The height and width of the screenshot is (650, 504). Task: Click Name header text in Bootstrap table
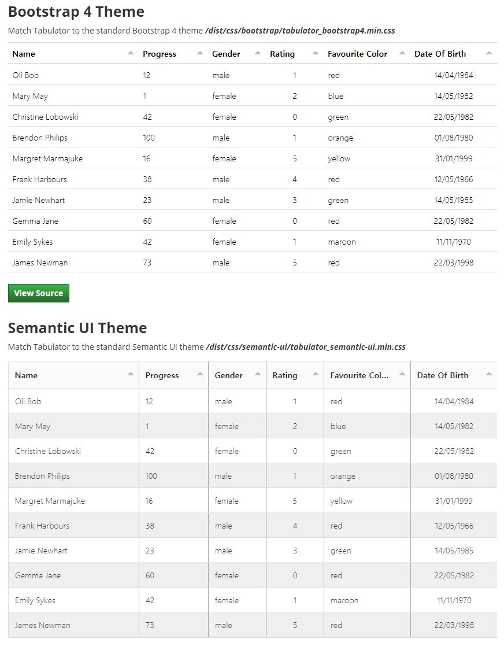[x=24, y=54]
